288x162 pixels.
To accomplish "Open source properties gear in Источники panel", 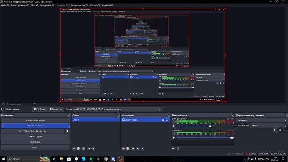I will tap(133, 148).
